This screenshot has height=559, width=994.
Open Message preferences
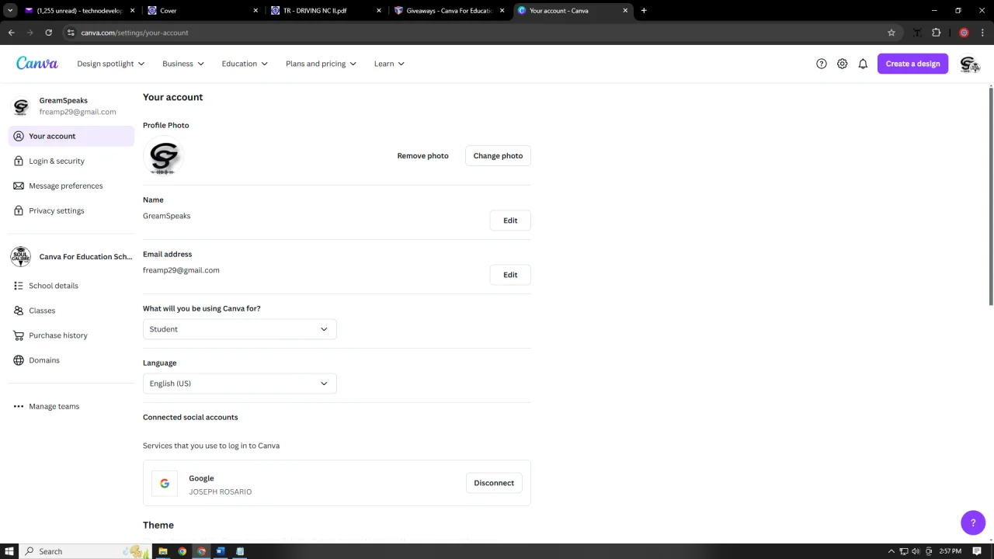(x=71, y=186)
